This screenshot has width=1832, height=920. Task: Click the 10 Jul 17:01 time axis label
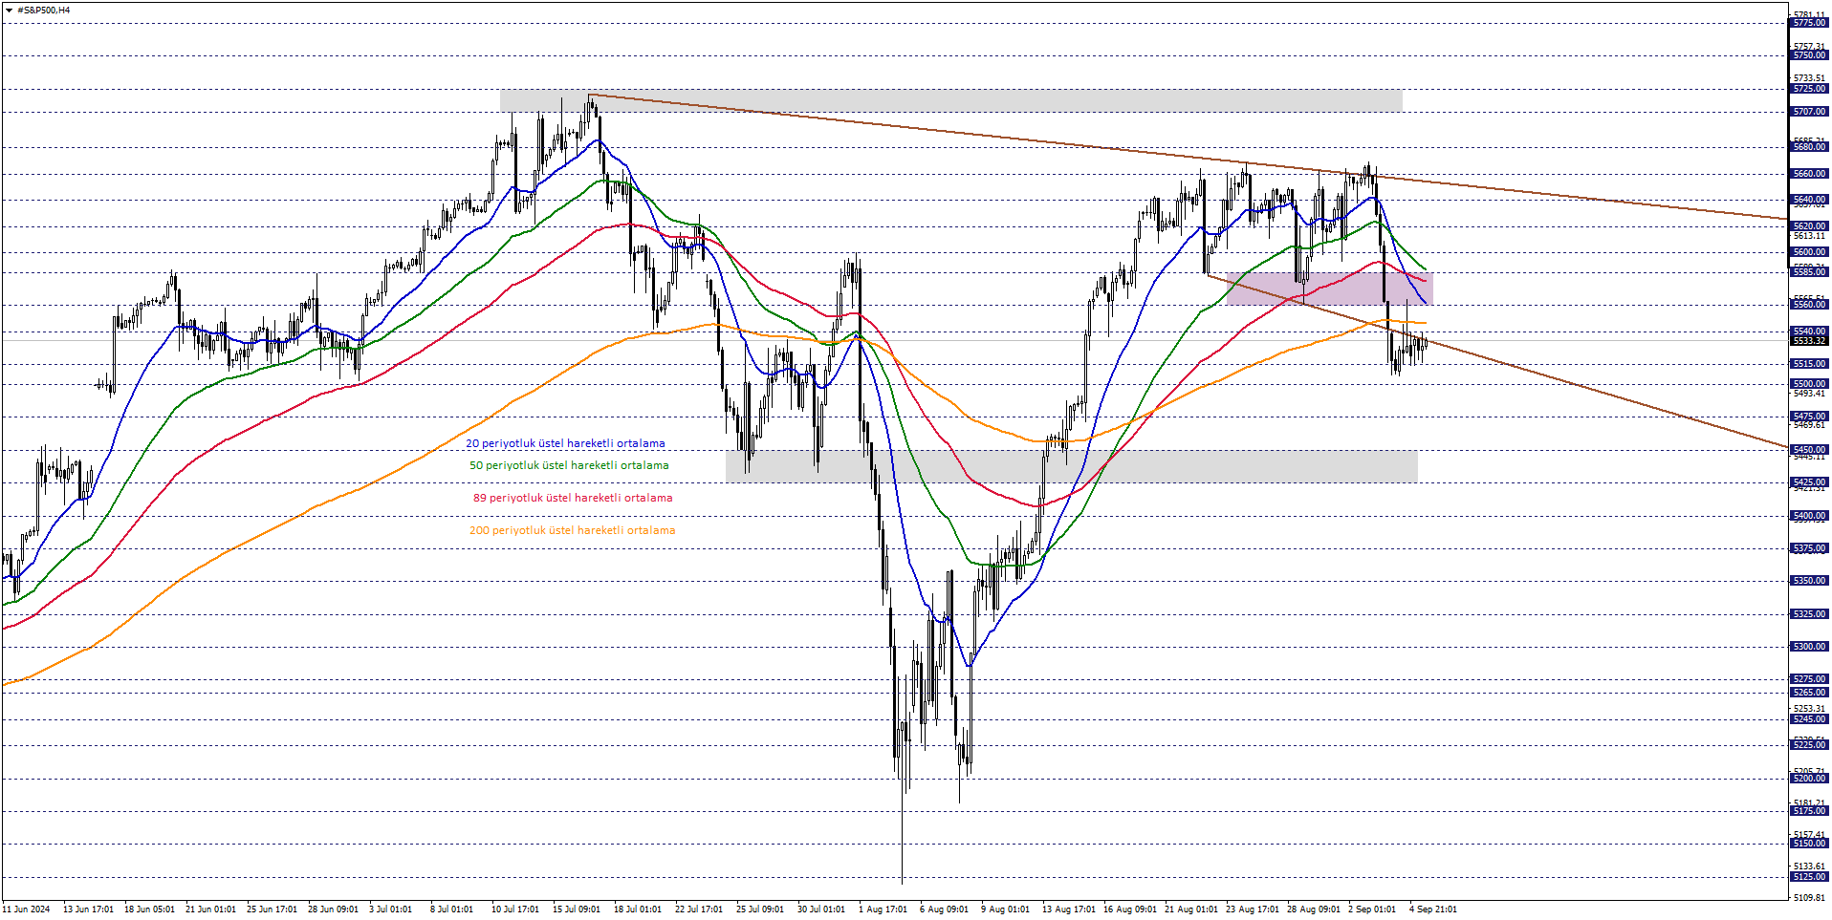[x=515, y=909]
